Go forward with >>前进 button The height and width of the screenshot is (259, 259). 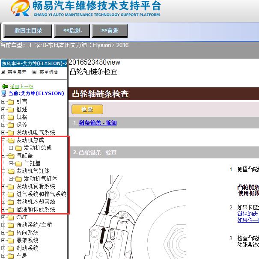point(110,30)
